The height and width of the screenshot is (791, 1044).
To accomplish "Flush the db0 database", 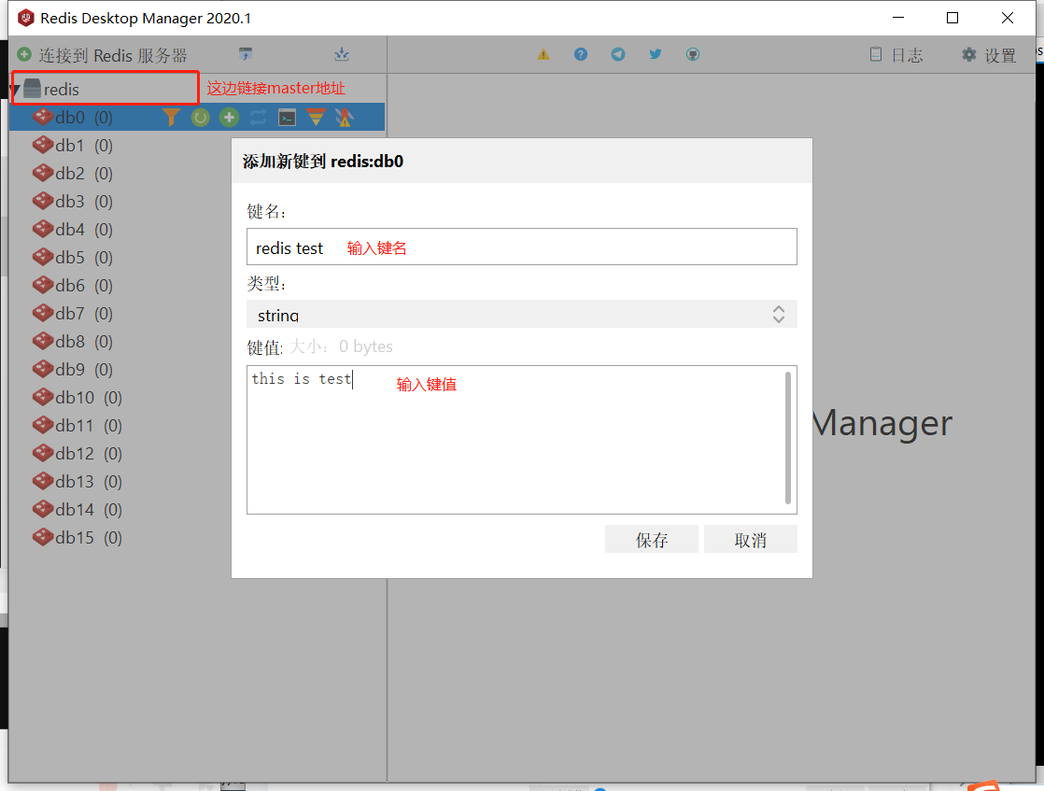I will (x=316, y=117).
